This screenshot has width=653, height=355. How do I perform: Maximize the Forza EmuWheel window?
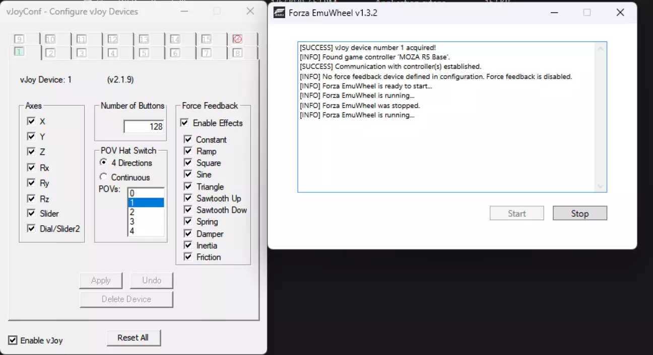[587, 13]
